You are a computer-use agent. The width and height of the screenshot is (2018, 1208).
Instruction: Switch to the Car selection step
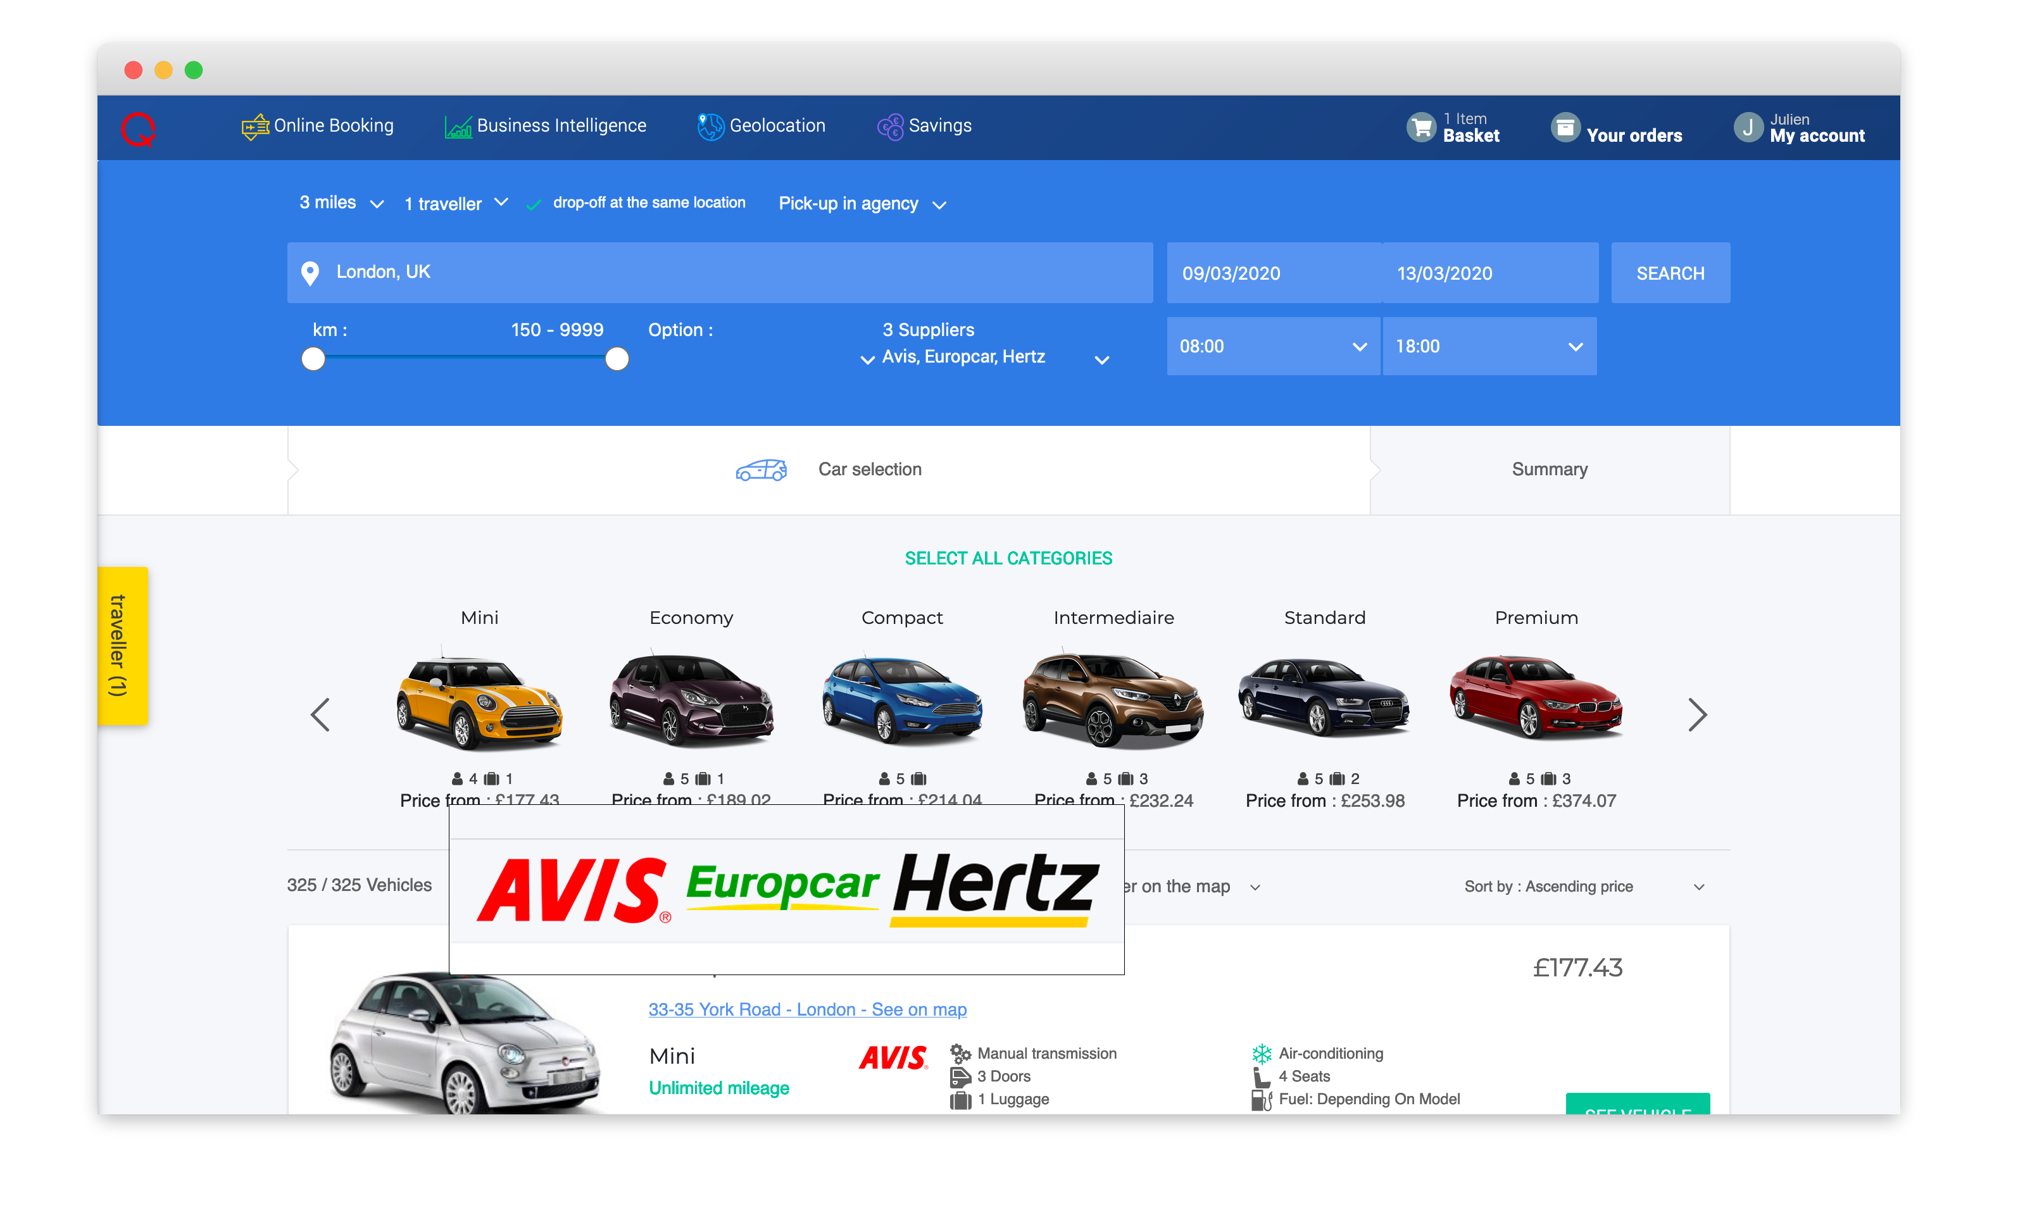(829, 470)
